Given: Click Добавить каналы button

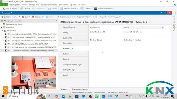Looking at the screenshot, I should click(9, 17).
